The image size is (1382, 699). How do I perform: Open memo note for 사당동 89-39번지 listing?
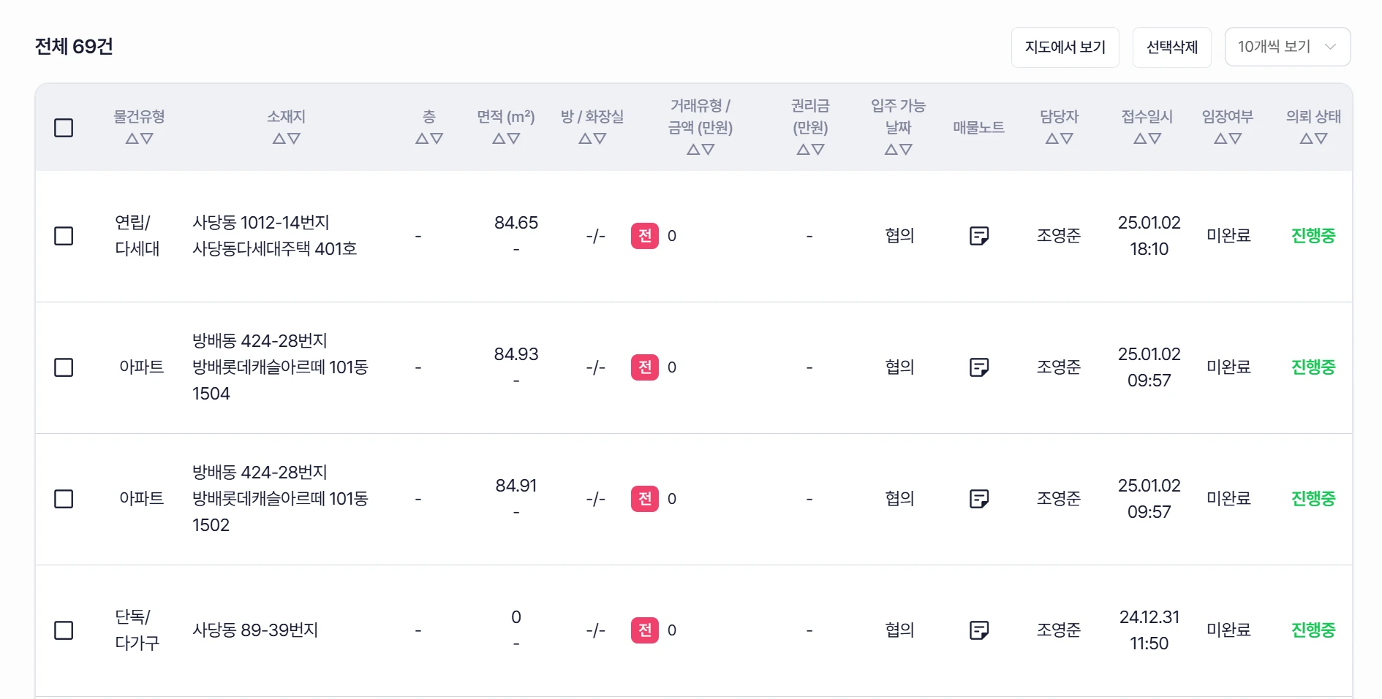click(979, 630)
